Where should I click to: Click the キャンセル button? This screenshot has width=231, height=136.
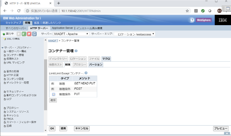click(x=82, y=129)
